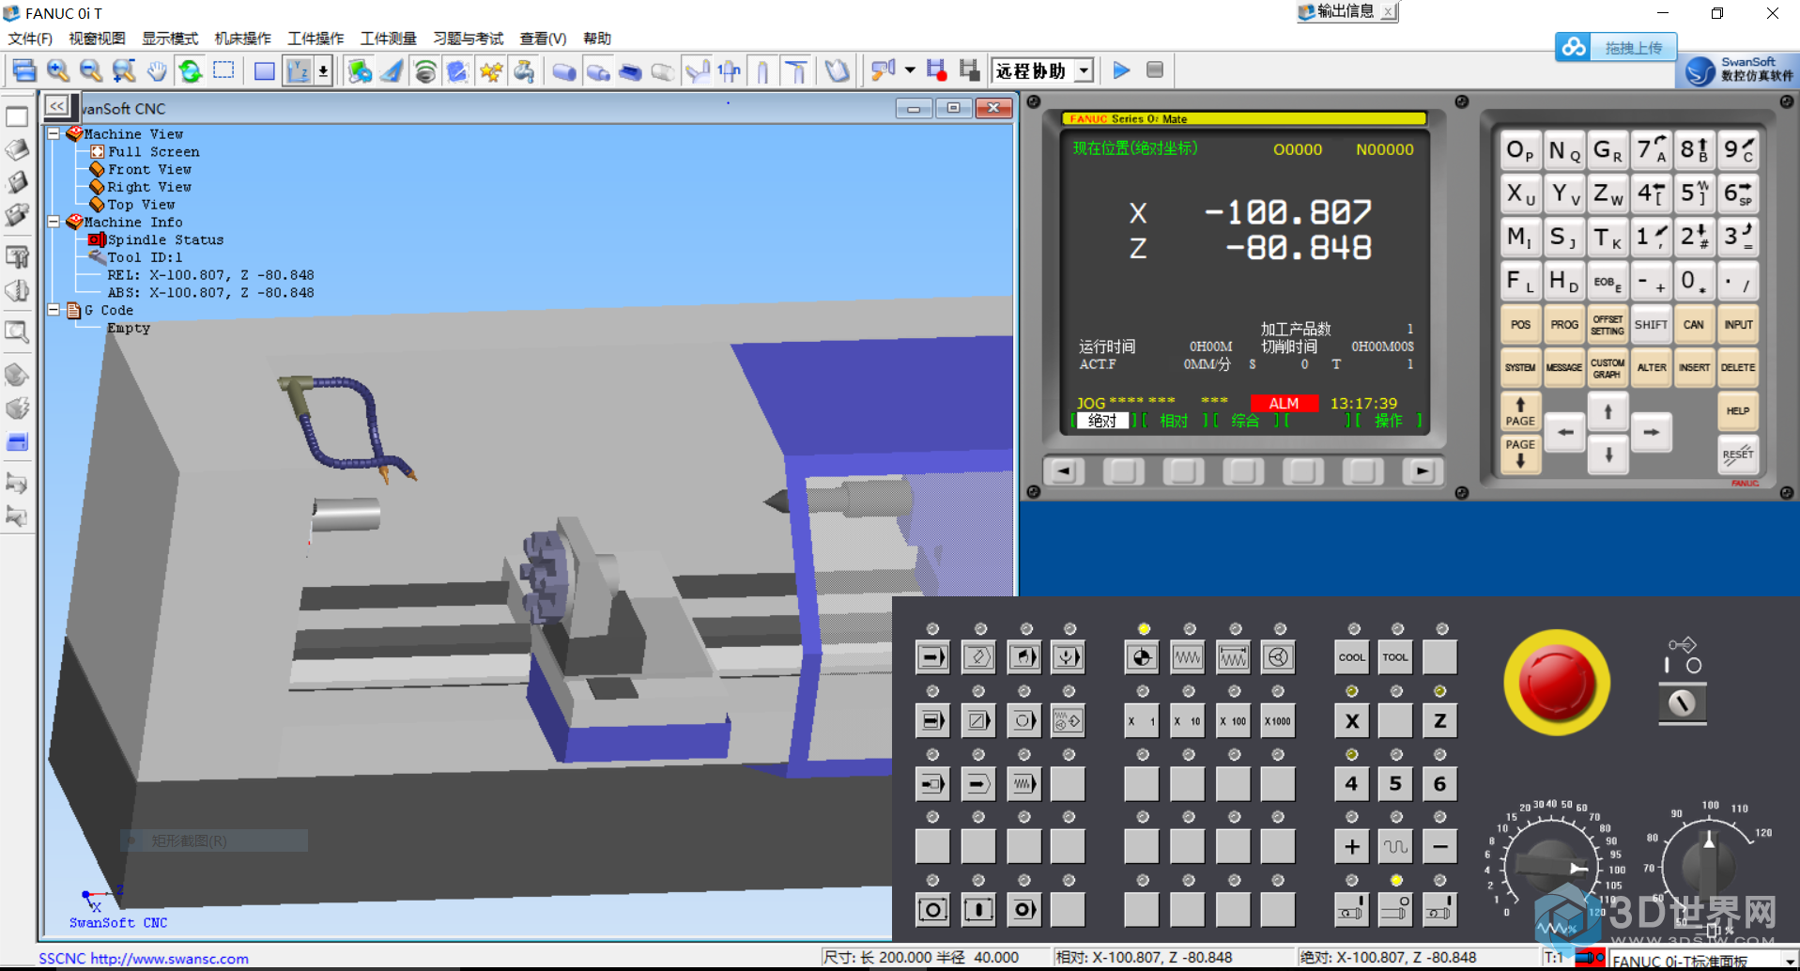The image size is (1800, 971).
Task: Click the PAGE up key
Action: (1520, 411)
